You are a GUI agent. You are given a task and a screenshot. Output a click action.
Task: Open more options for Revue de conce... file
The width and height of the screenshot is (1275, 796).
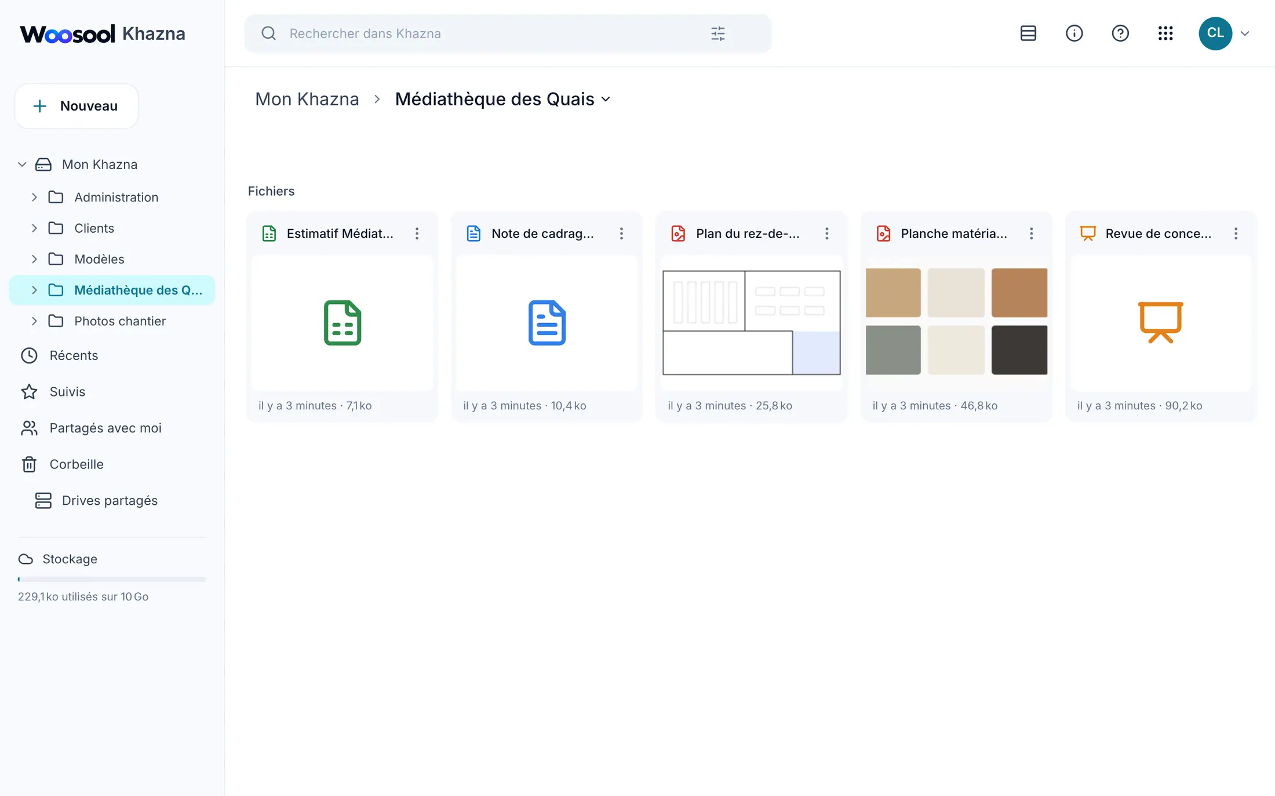[x=1236, y=233]
